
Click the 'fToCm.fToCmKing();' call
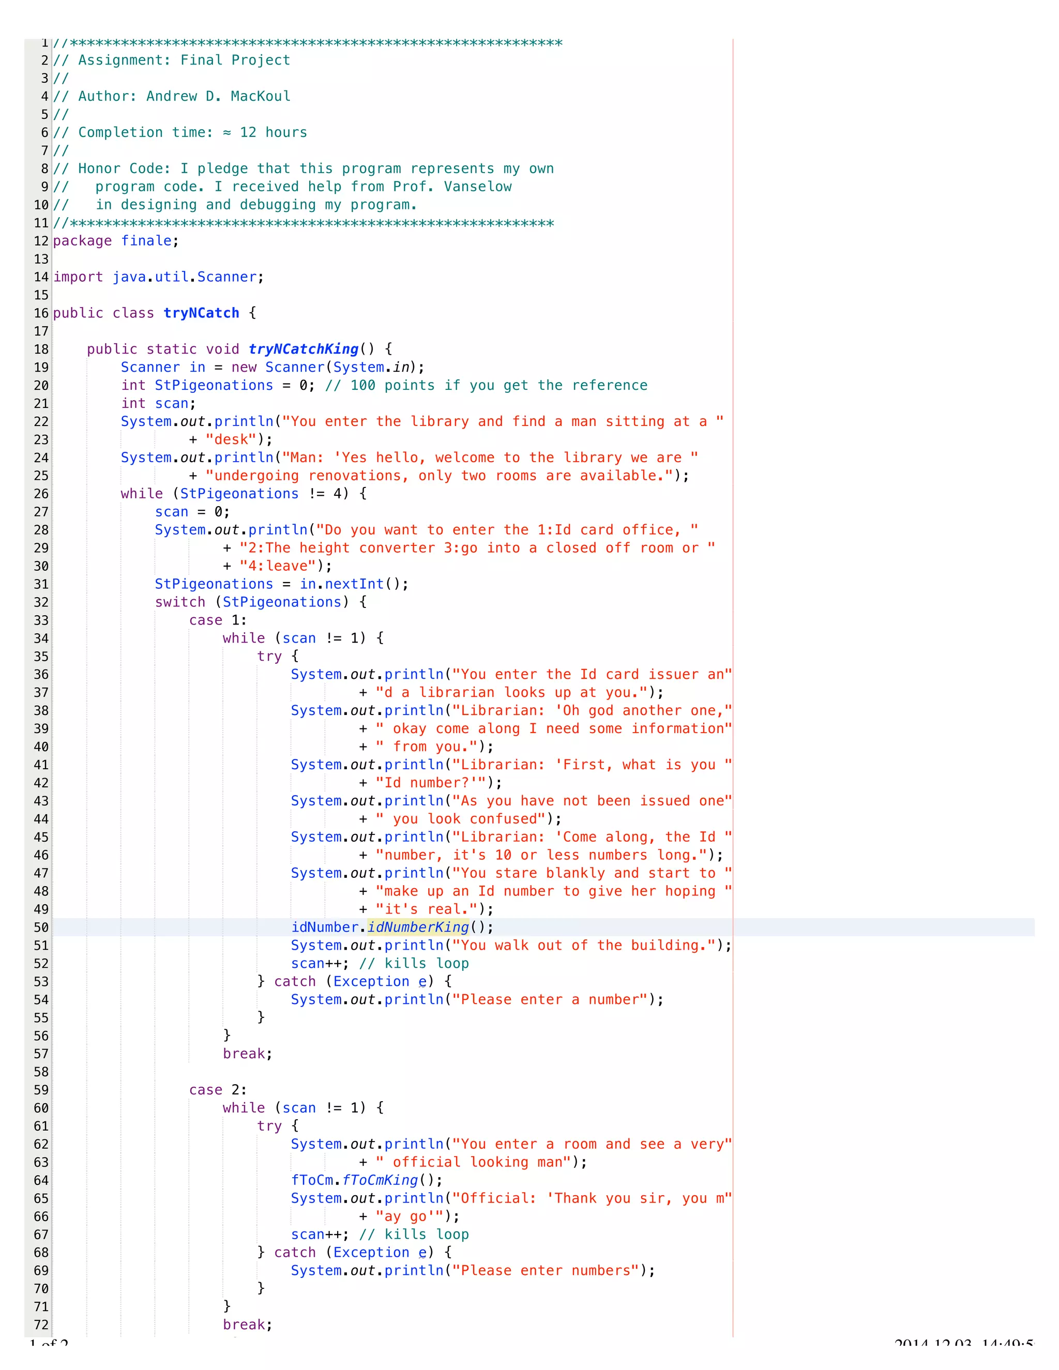[x=367, y=1180]
